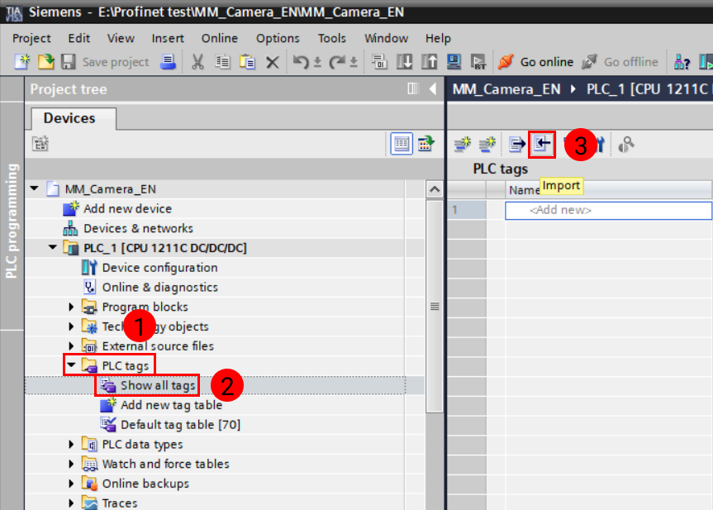
Task: Click the Open project icon
Action: click(46, 61)
